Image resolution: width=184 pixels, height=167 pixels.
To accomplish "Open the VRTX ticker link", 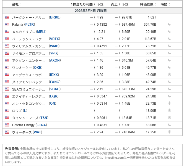I will (55, 39).
